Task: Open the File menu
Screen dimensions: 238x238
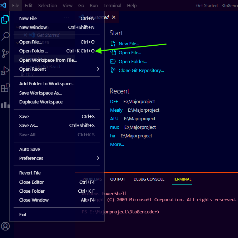Action: tap(15, 5)
